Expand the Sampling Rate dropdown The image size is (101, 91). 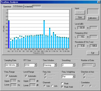tap(17, 65)
